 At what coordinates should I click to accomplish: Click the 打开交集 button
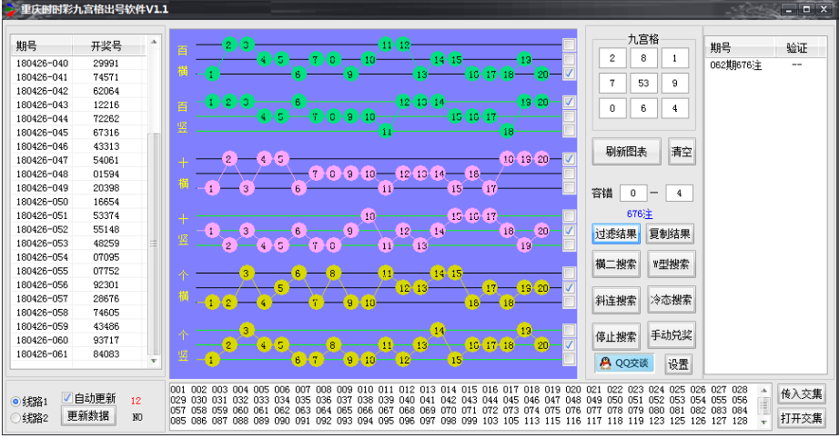pos(801,418)
